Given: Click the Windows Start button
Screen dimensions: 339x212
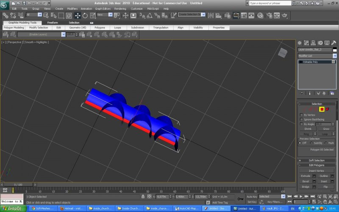Looking at the screenshot, I should [x=13, y=209].
